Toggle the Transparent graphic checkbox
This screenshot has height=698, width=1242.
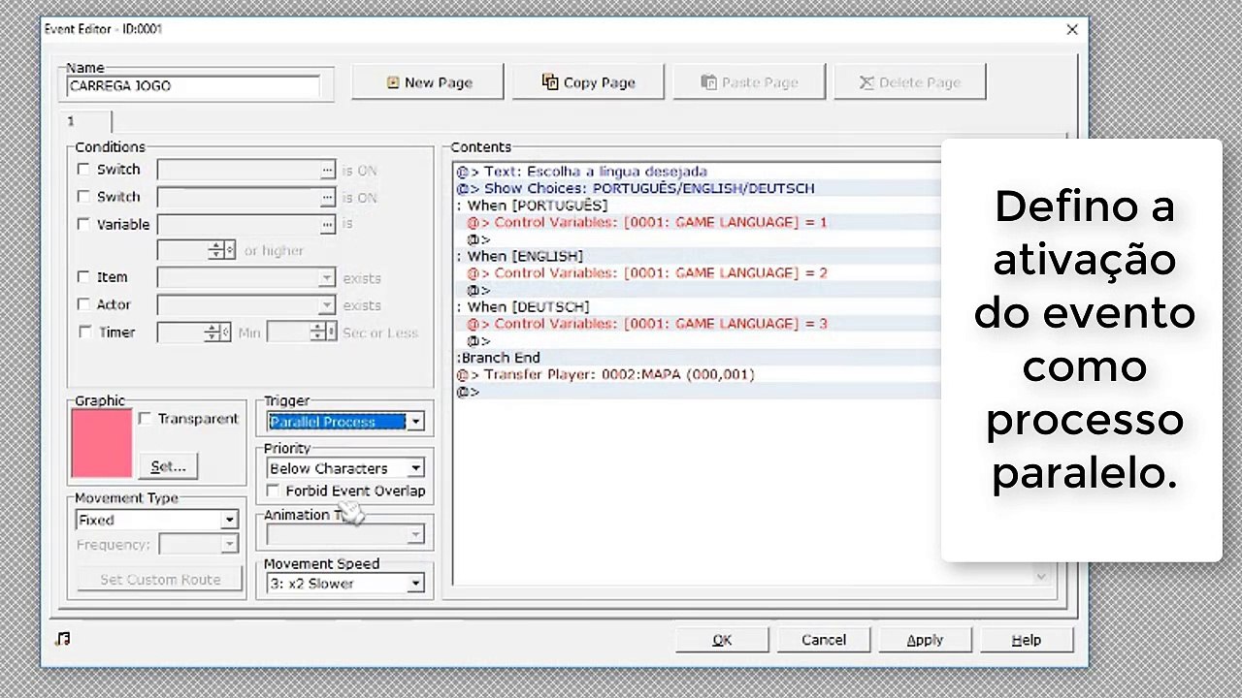pos(145,419)
